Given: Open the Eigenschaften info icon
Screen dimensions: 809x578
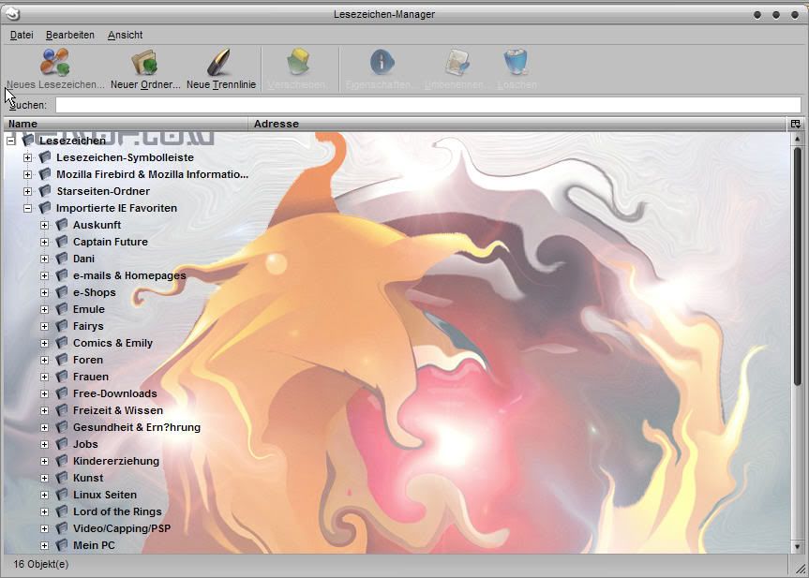Looking at the screenshot, I should click(x=382, y=62).
